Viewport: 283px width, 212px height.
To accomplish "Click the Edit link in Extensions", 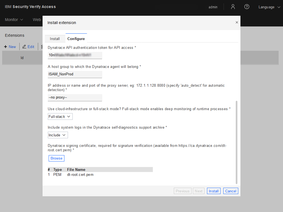I will 31,47.
